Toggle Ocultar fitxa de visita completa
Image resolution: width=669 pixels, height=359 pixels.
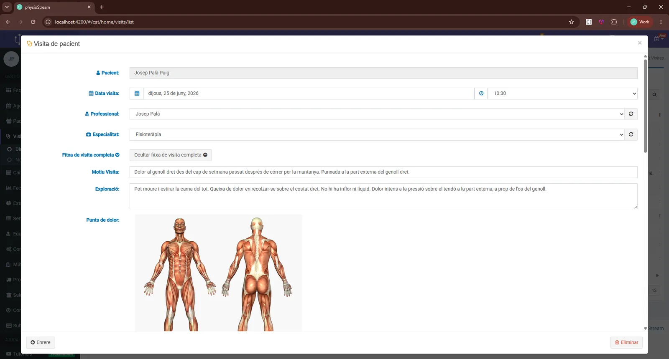tap(171, 155)
